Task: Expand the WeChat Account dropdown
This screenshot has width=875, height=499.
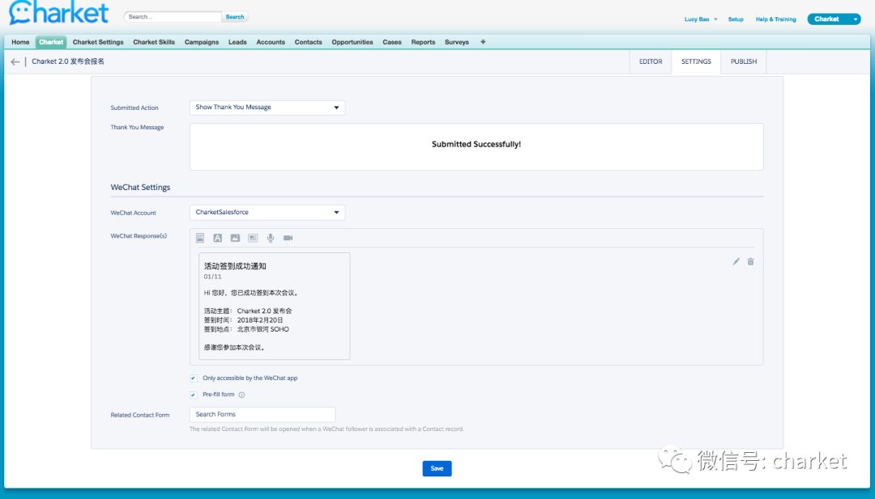Action: coord(267,213)
